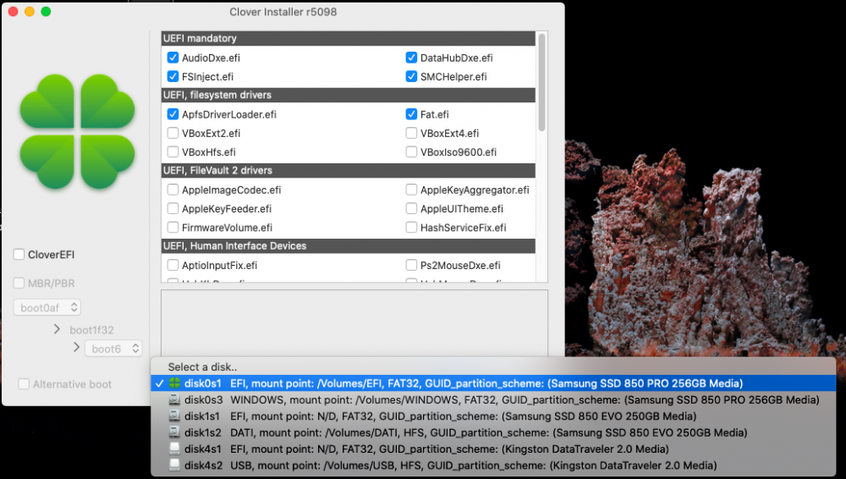This screenshot has width=846, height=479.
Task: Click the UEFI, filesystem drivers header
Action: (349, 95)
